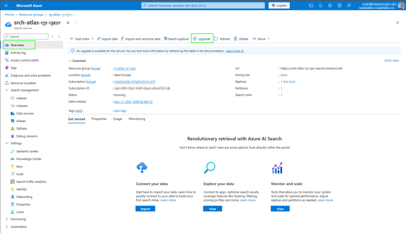Refresh the service overview
Screen dimensions: 406x233
222,39
